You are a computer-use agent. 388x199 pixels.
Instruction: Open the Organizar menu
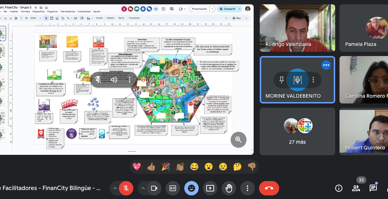(x=52, y=11)
